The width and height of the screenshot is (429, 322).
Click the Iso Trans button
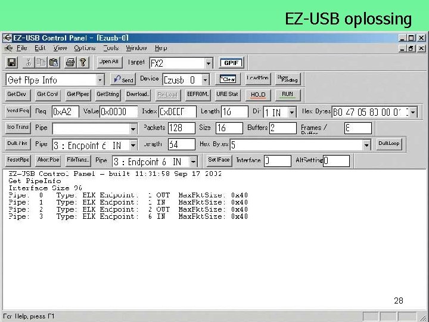coord(18,128)
